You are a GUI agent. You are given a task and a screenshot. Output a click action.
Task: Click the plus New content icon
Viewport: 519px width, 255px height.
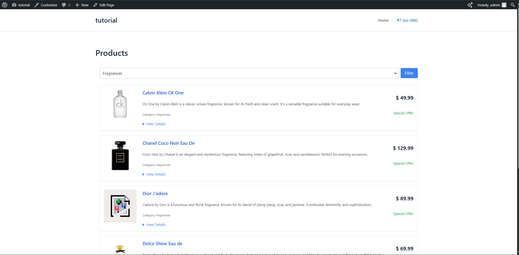point(77,5)
